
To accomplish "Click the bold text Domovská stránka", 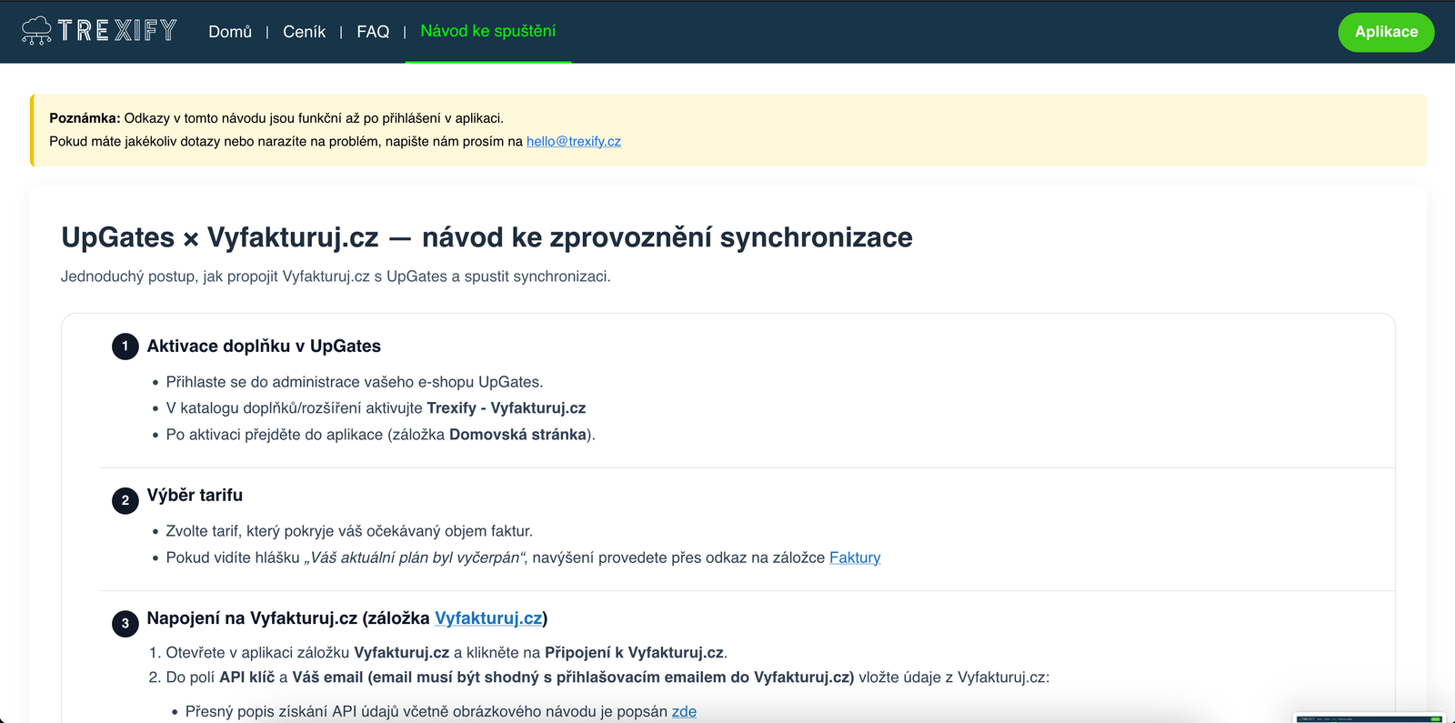I will (x=518, y=435).
